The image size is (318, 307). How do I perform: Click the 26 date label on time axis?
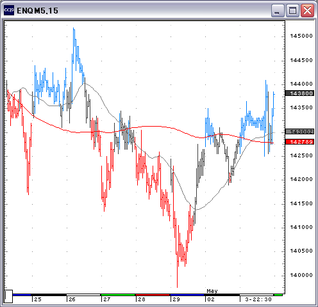coord(72,299)
